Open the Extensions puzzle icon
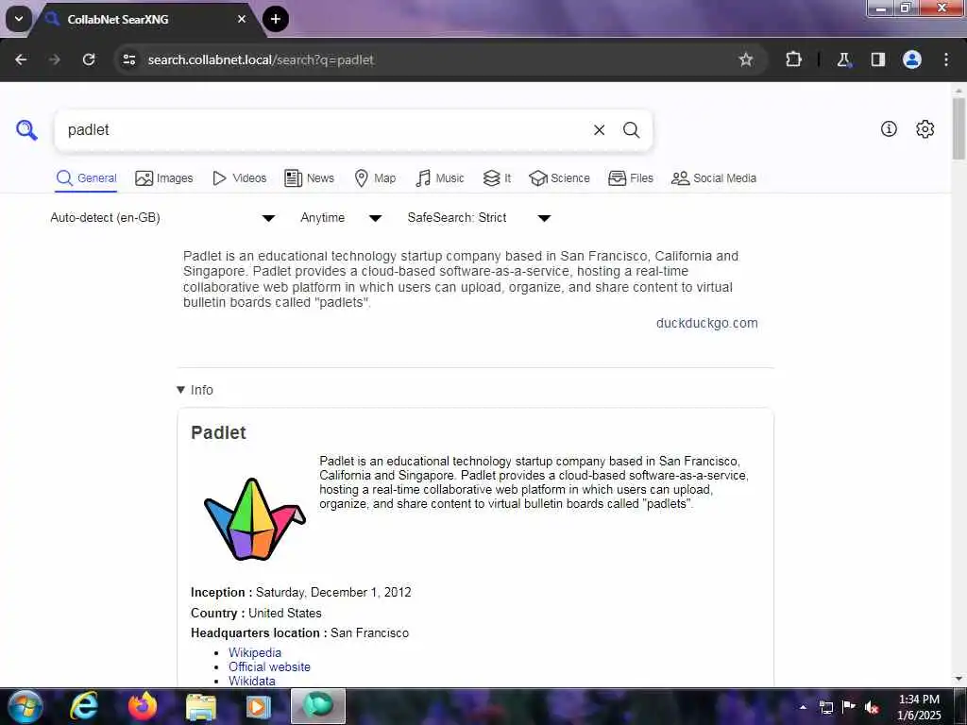Viewport: 967px width, 725px height. [x=793, y=59]
